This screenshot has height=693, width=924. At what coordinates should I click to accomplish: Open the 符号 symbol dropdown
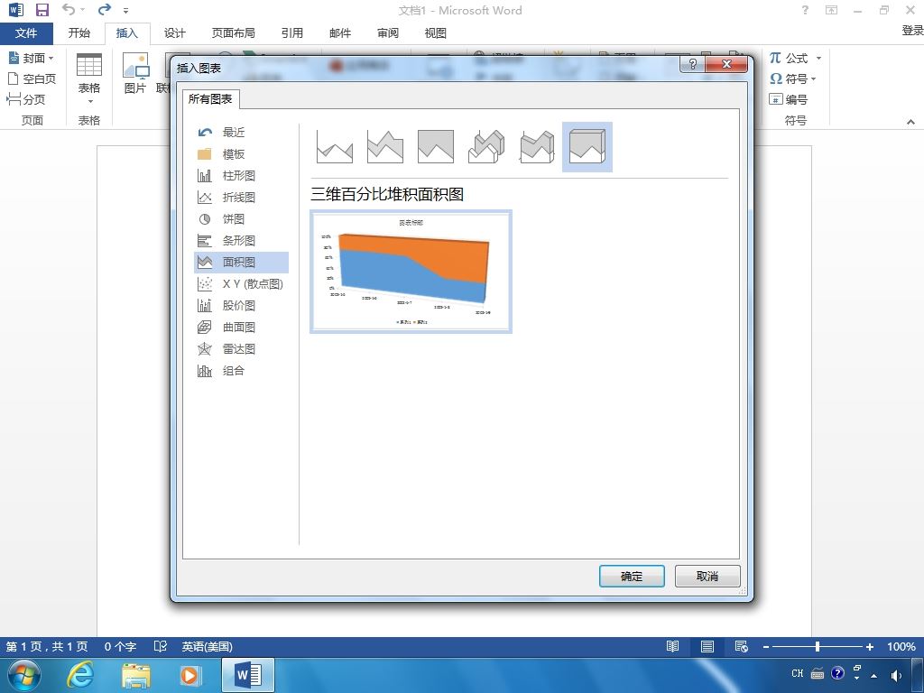coord(793,79)
